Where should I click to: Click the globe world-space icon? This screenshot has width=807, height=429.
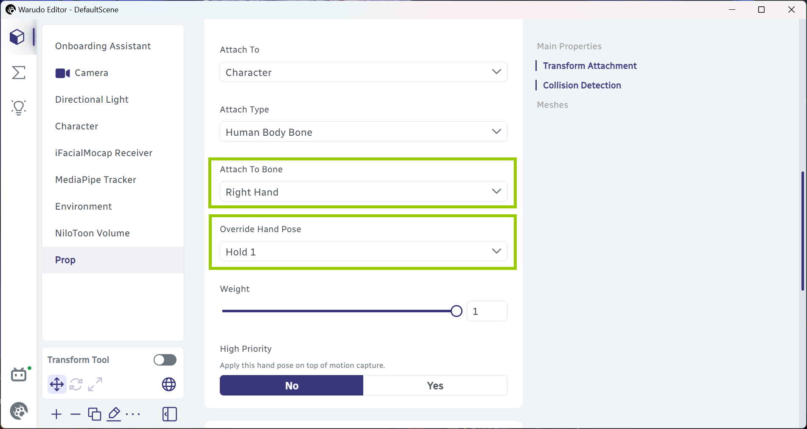click(169, 384)
